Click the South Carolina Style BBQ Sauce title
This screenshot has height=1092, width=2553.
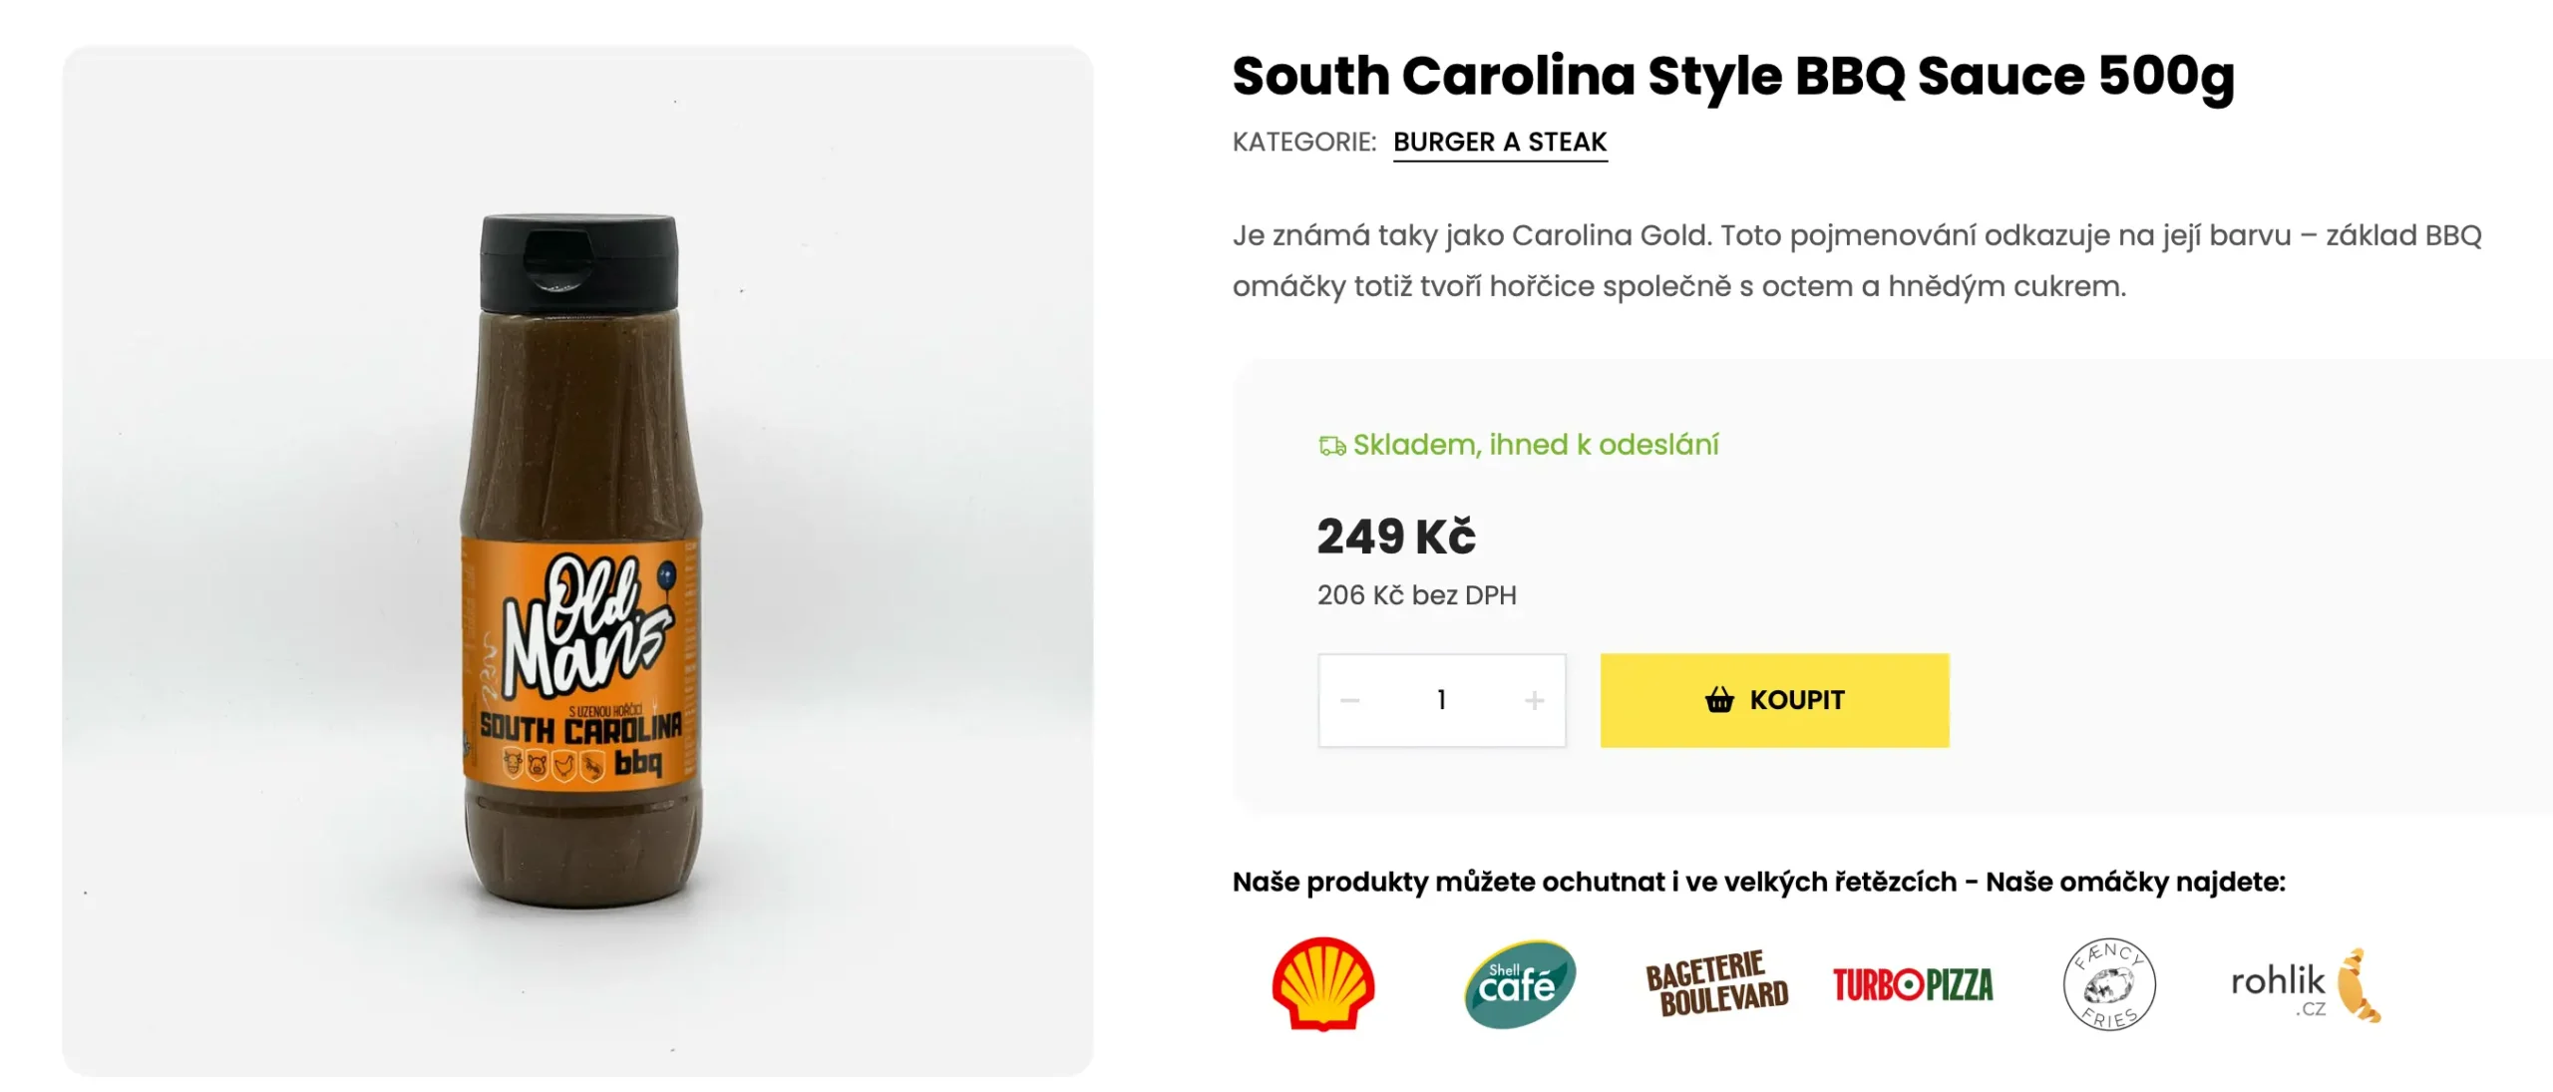(1732, 76)
